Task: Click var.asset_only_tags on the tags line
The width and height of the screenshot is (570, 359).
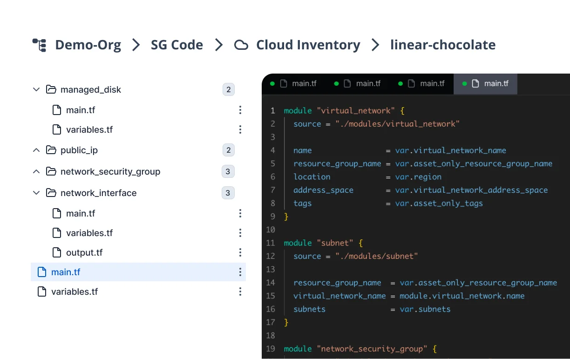Action: 439,203
